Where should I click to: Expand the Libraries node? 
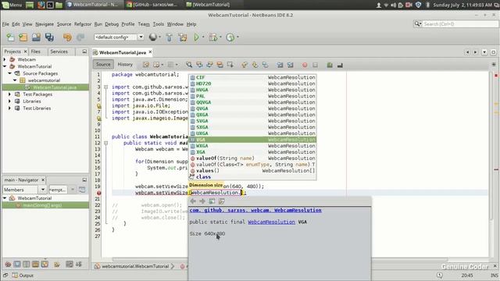click(10, 101)
